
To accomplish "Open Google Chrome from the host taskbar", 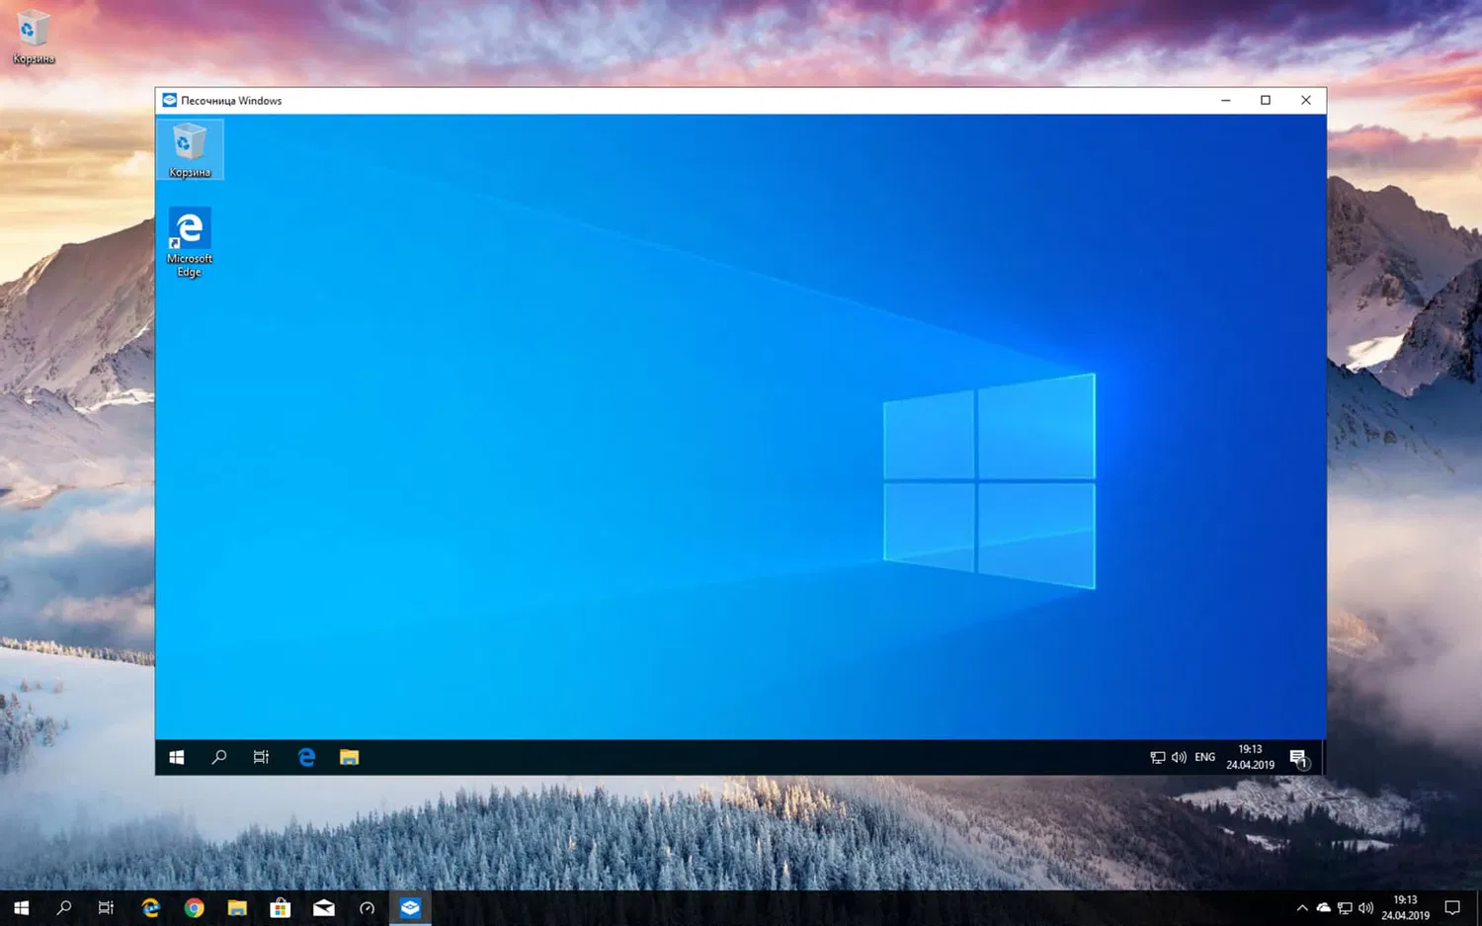I will [194, 907].
